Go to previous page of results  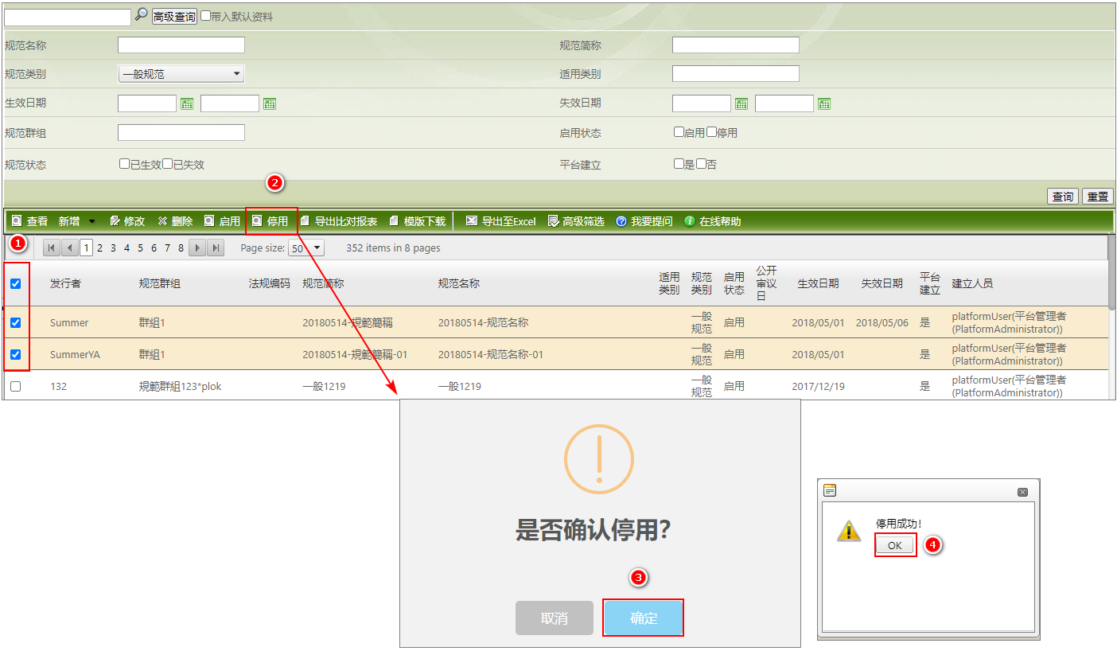coord(70,248)
